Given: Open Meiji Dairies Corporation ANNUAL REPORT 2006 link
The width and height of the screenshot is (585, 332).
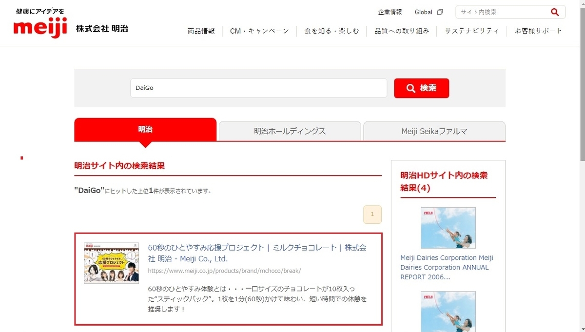Looking at the screenshot, I should 447,267.
